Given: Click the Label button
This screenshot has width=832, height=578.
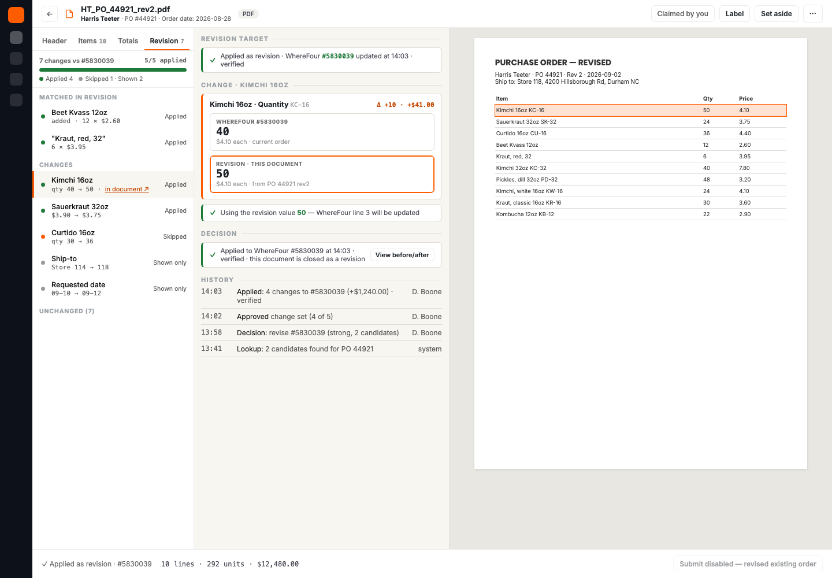Looking at the screenshot, I should tap(734, 14).
